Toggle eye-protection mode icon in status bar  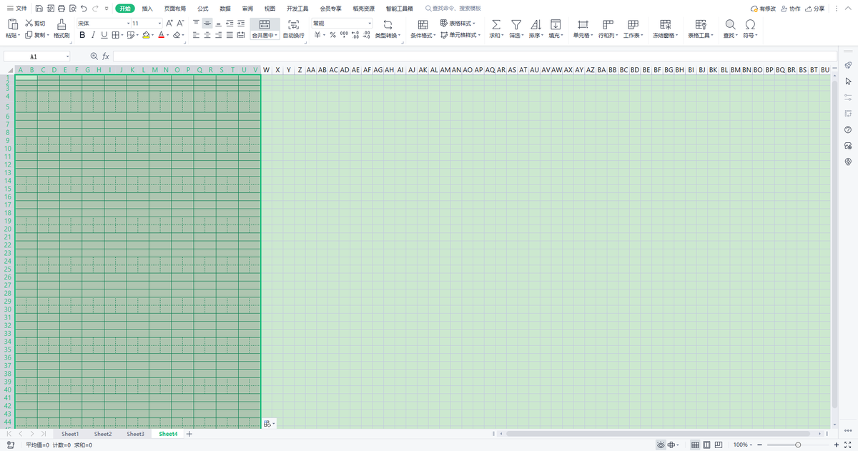(x=660, y=445)
